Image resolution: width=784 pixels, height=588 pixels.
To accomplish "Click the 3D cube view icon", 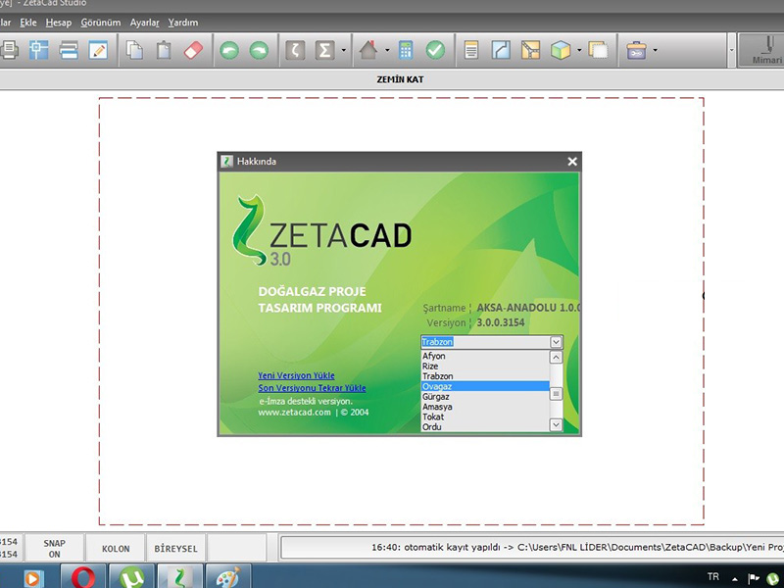I will pos(561,50).
